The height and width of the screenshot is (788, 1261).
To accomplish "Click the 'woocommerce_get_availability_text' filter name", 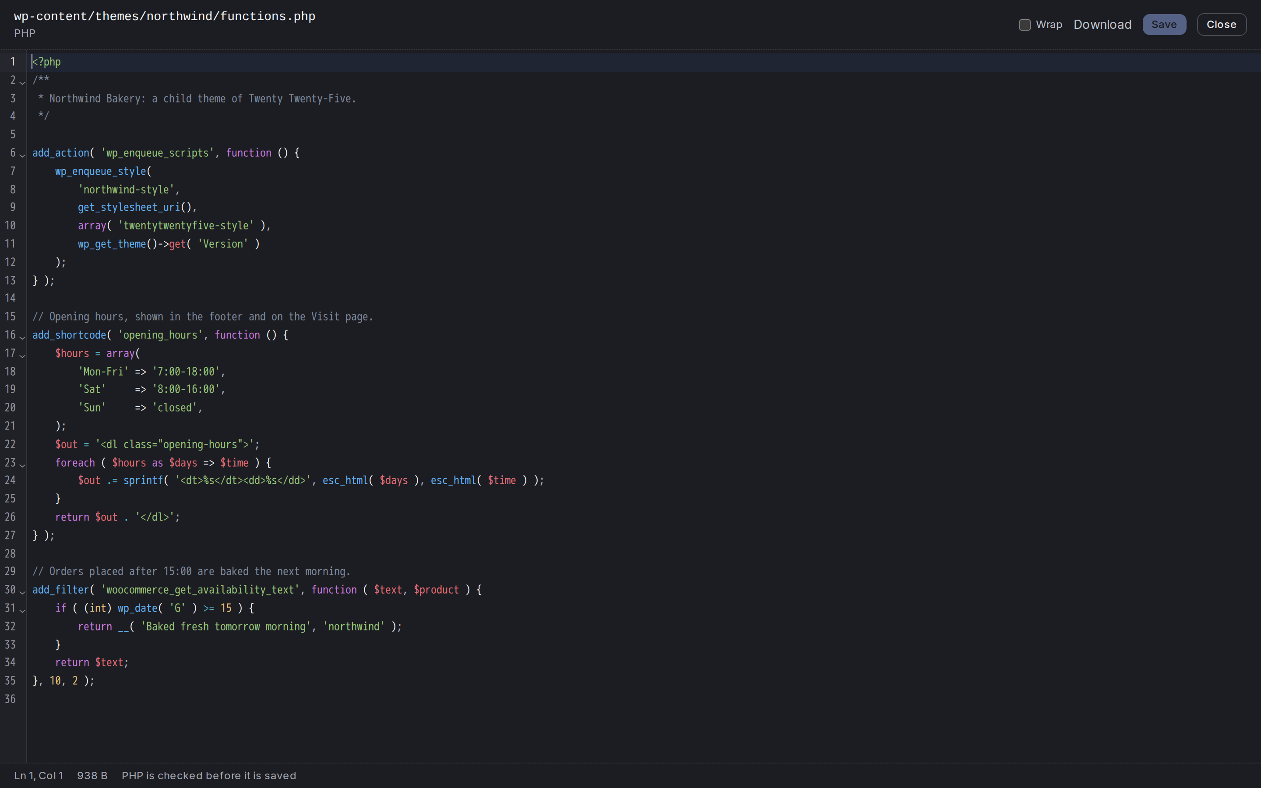I will coord(200,589).
